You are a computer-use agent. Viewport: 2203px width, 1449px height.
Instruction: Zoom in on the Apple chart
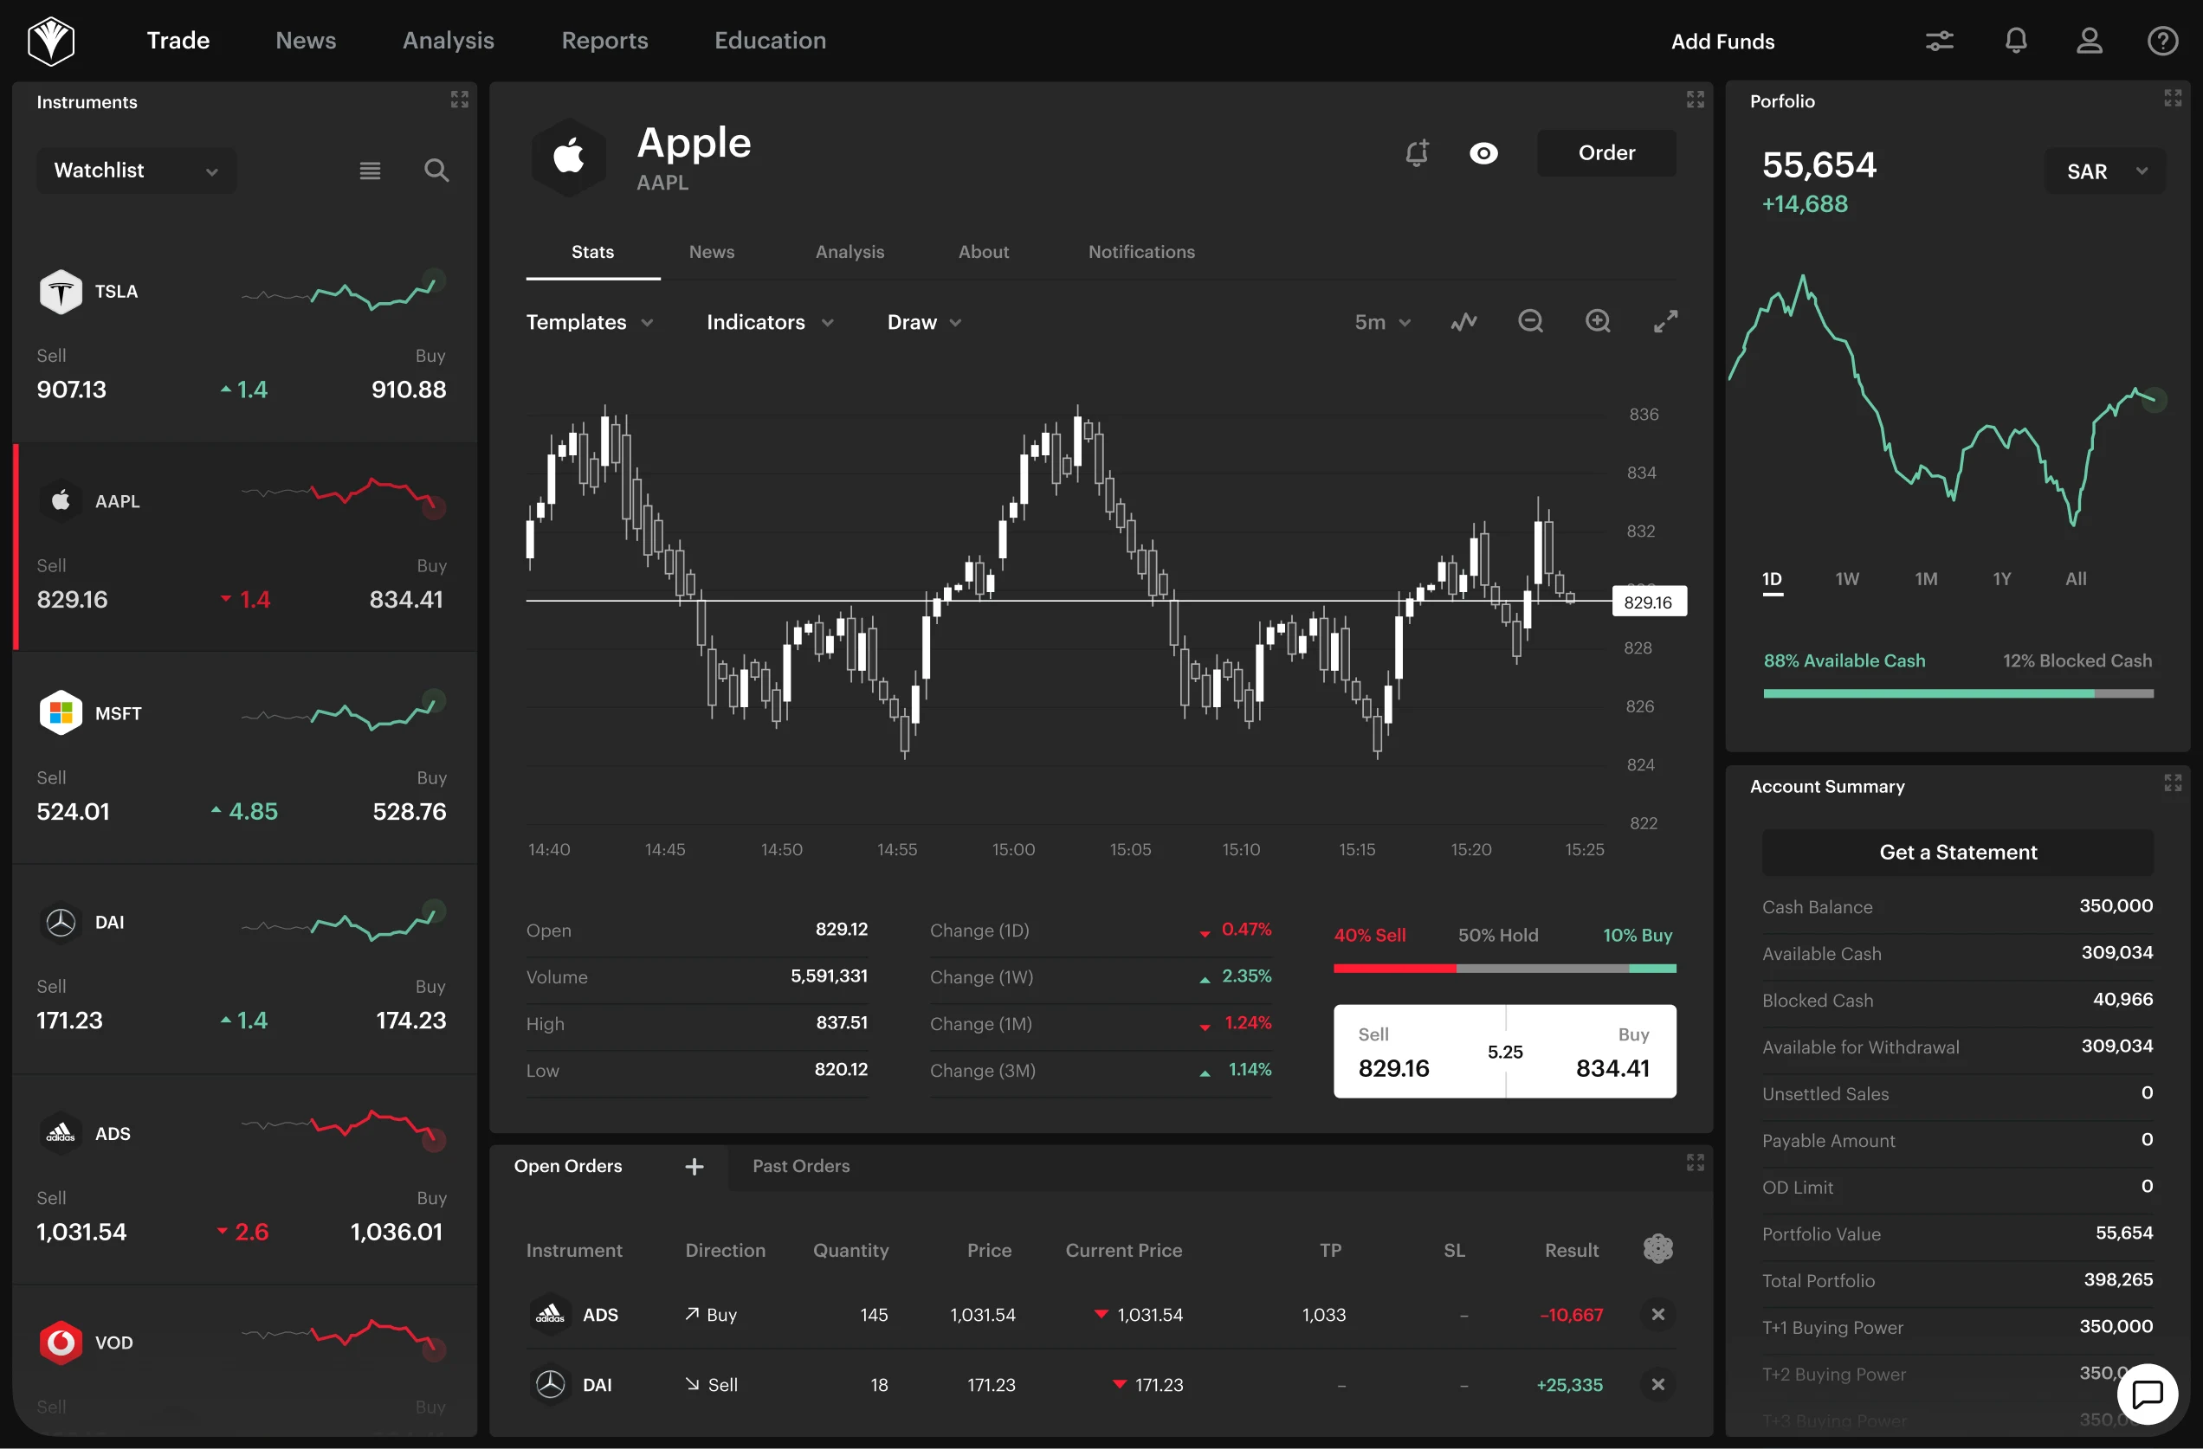coord(1599,320)
